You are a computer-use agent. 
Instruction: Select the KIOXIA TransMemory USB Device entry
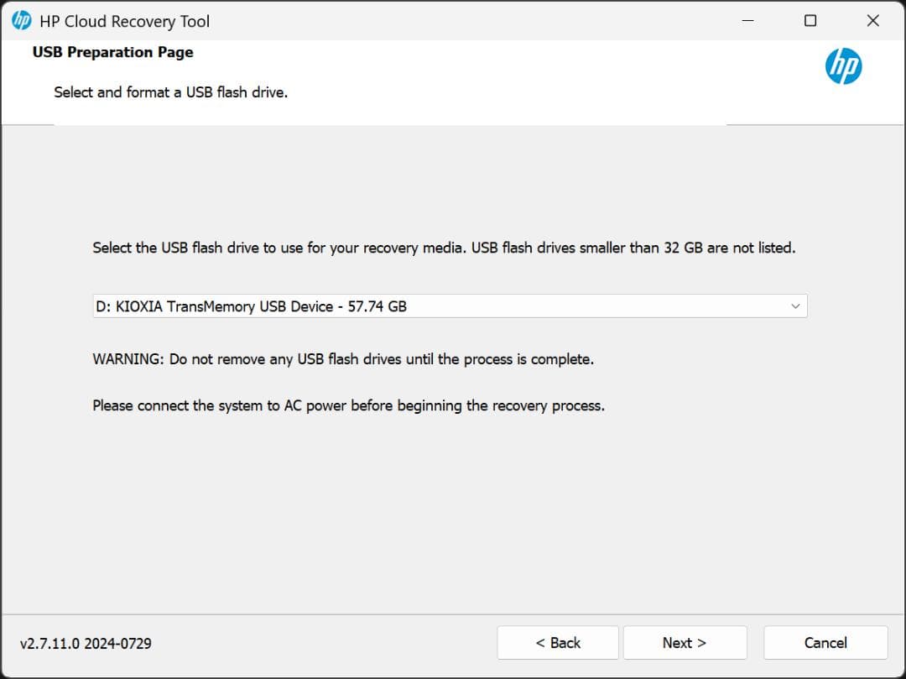248,306
